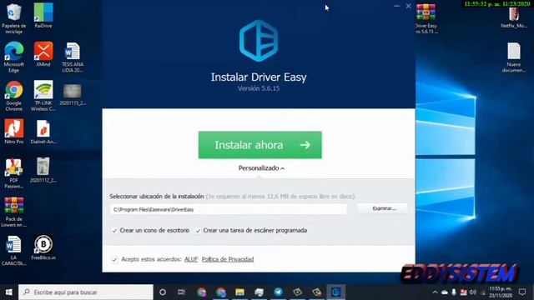Open the Política de Privacidad link
The image size is (534, 300).
[x=228, y=259]
